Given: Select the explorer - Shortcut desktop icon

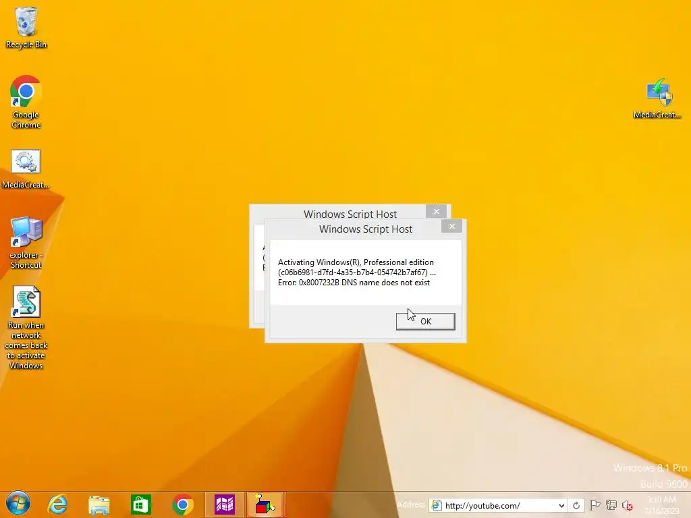Looking at the screenshot, I should (x=26, y=242).
